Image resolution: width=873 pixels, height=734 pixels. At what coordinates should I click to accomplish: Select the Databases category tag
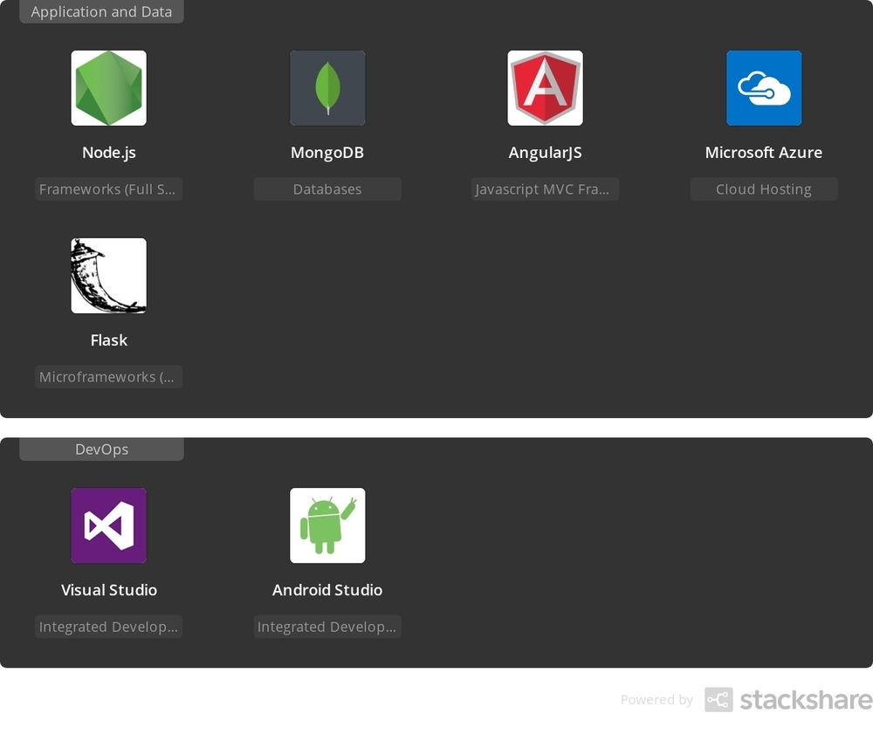(x=327, y=189)
